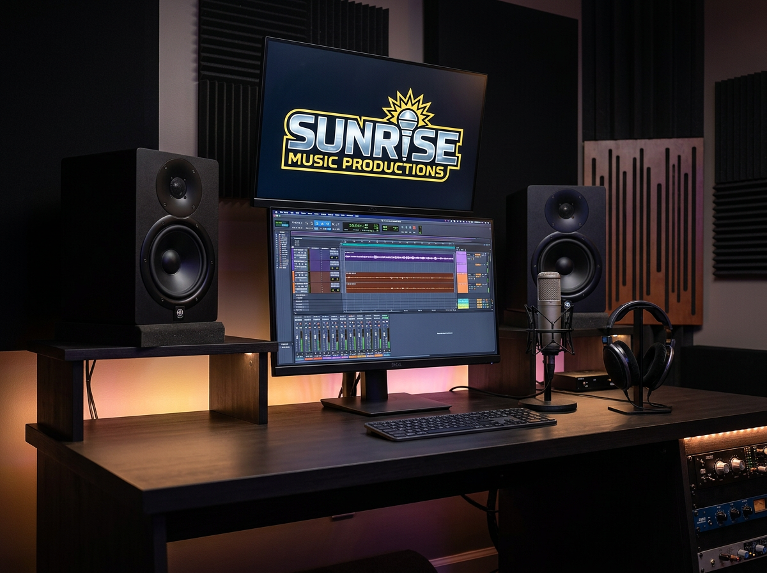The height and width of the screenshot is (573, 767).
Task: Click the red record button in the transport bar
Action: click(x=414, y=228)
